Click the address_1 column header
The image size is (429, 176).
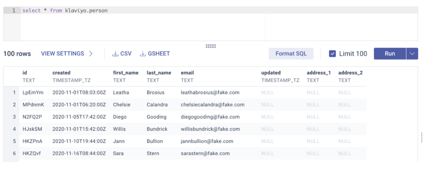click(x=319, y=73)
